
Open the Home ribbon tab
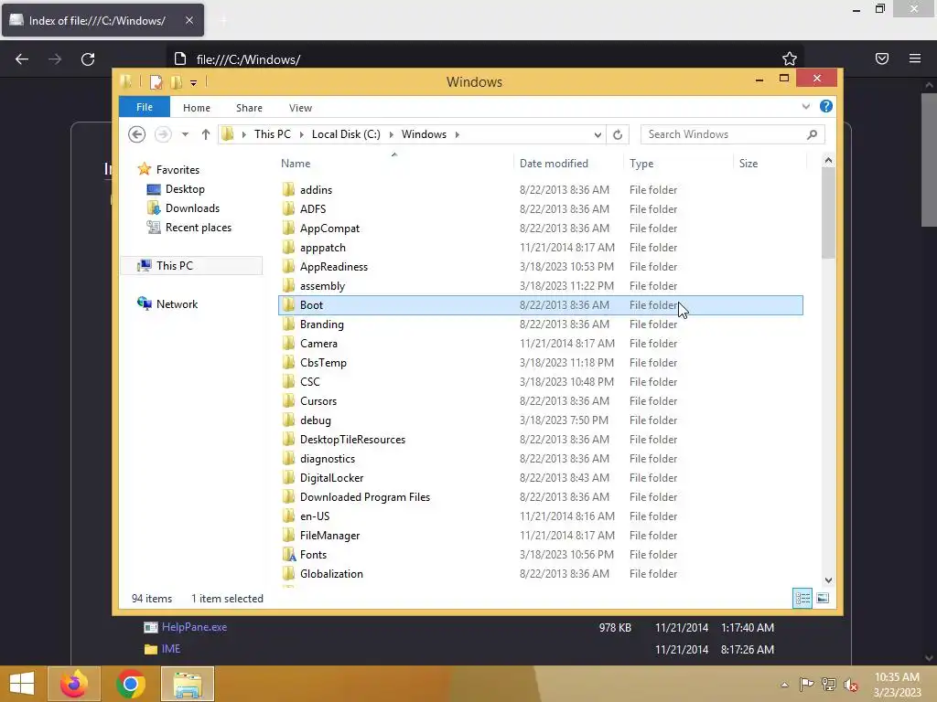tap(197, 108)
